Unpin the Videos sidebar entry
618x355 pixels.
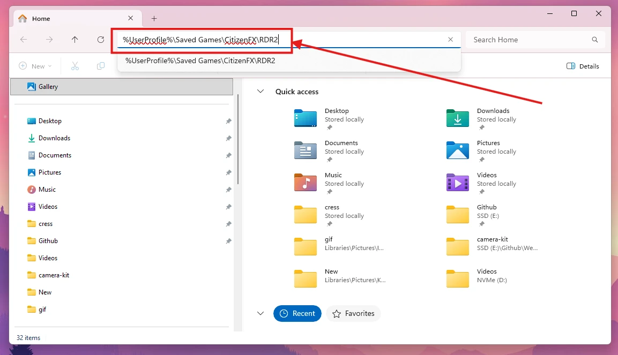pyautogui.click(x=228, y=207)
